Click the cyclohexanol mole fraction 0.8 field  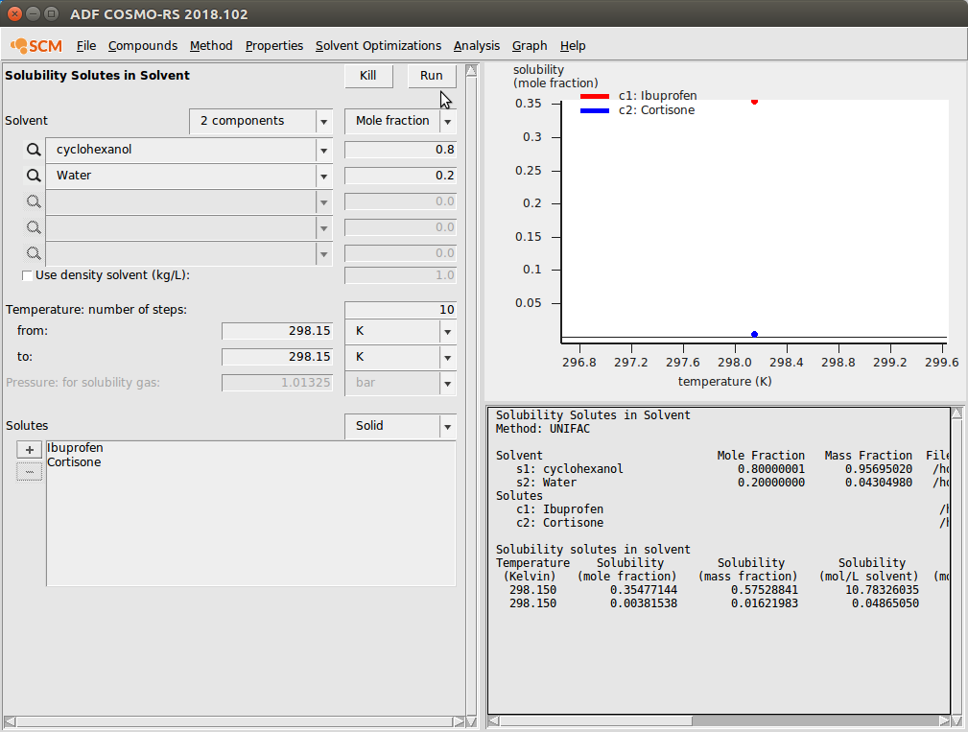(x=400, y=150)
